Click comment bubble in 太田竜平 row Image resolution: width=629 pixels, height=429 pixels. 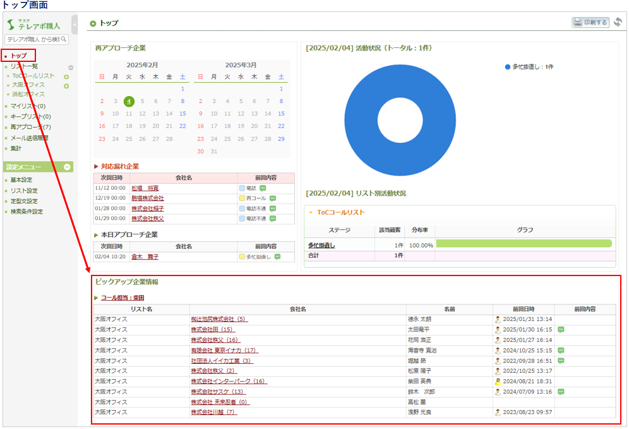tap(561, 330)
